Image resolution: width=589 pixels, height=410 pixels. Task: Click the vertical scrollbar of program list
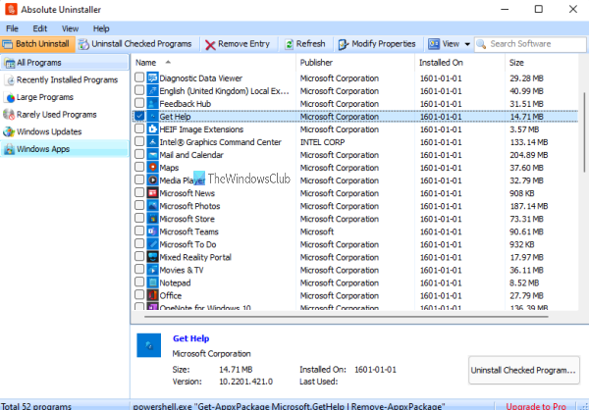point(584,131)
